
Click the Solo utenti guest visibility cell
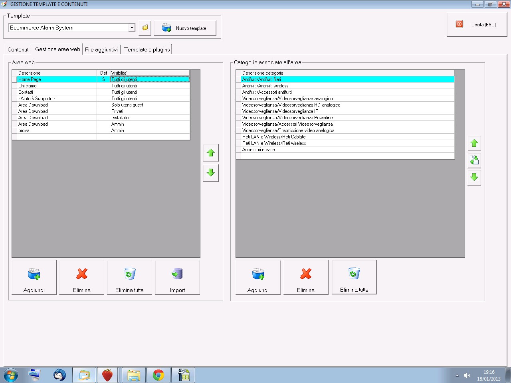point(150,105)
